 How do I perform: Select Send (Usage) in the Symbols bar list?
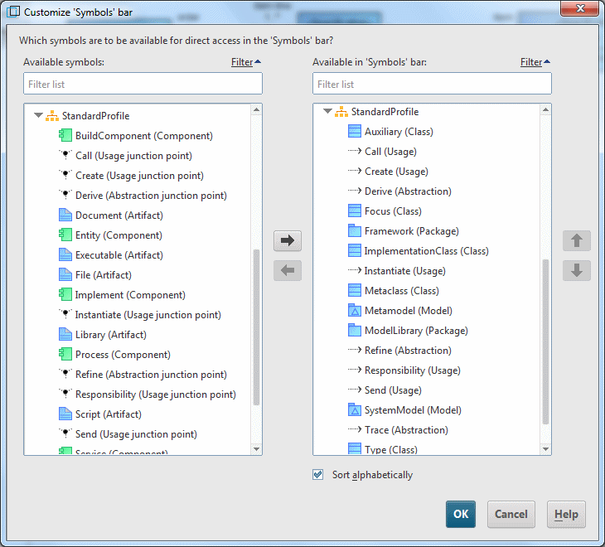tap(393, 390)
